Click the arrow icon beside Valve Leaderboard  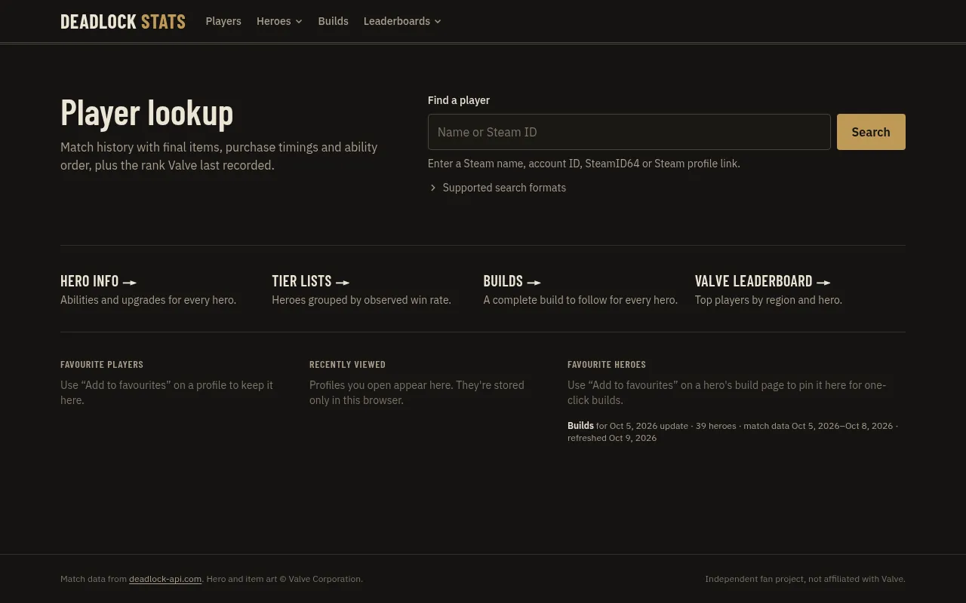point(823,283)
